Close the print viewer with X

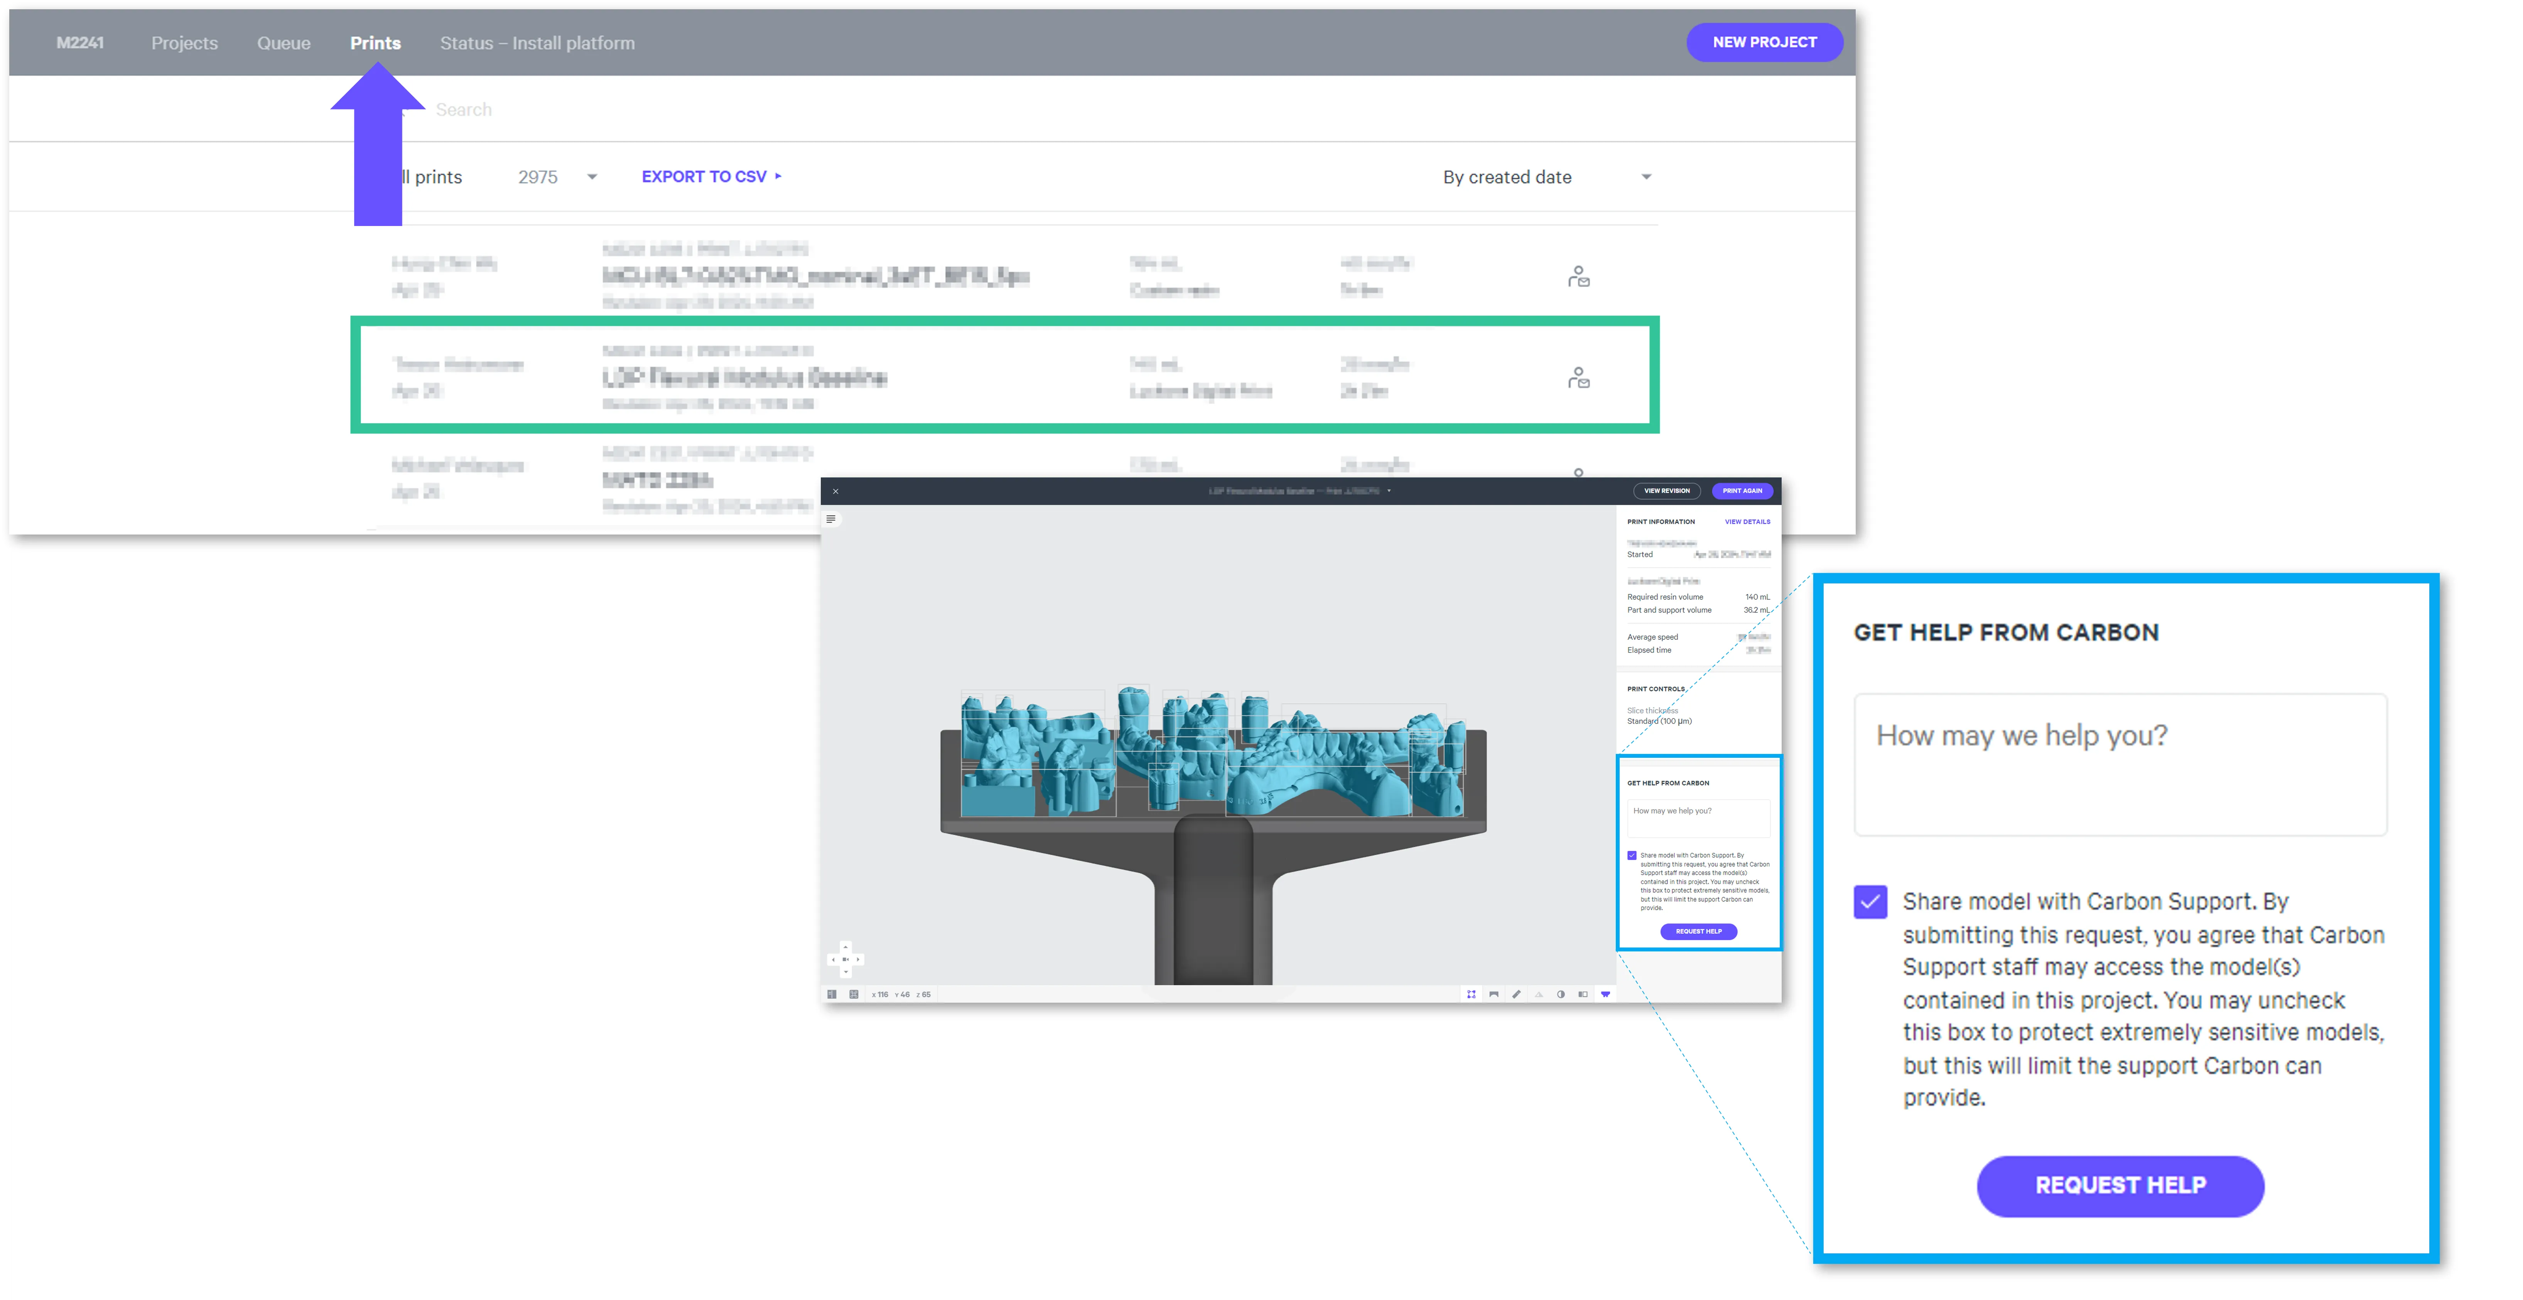(835, 491)
